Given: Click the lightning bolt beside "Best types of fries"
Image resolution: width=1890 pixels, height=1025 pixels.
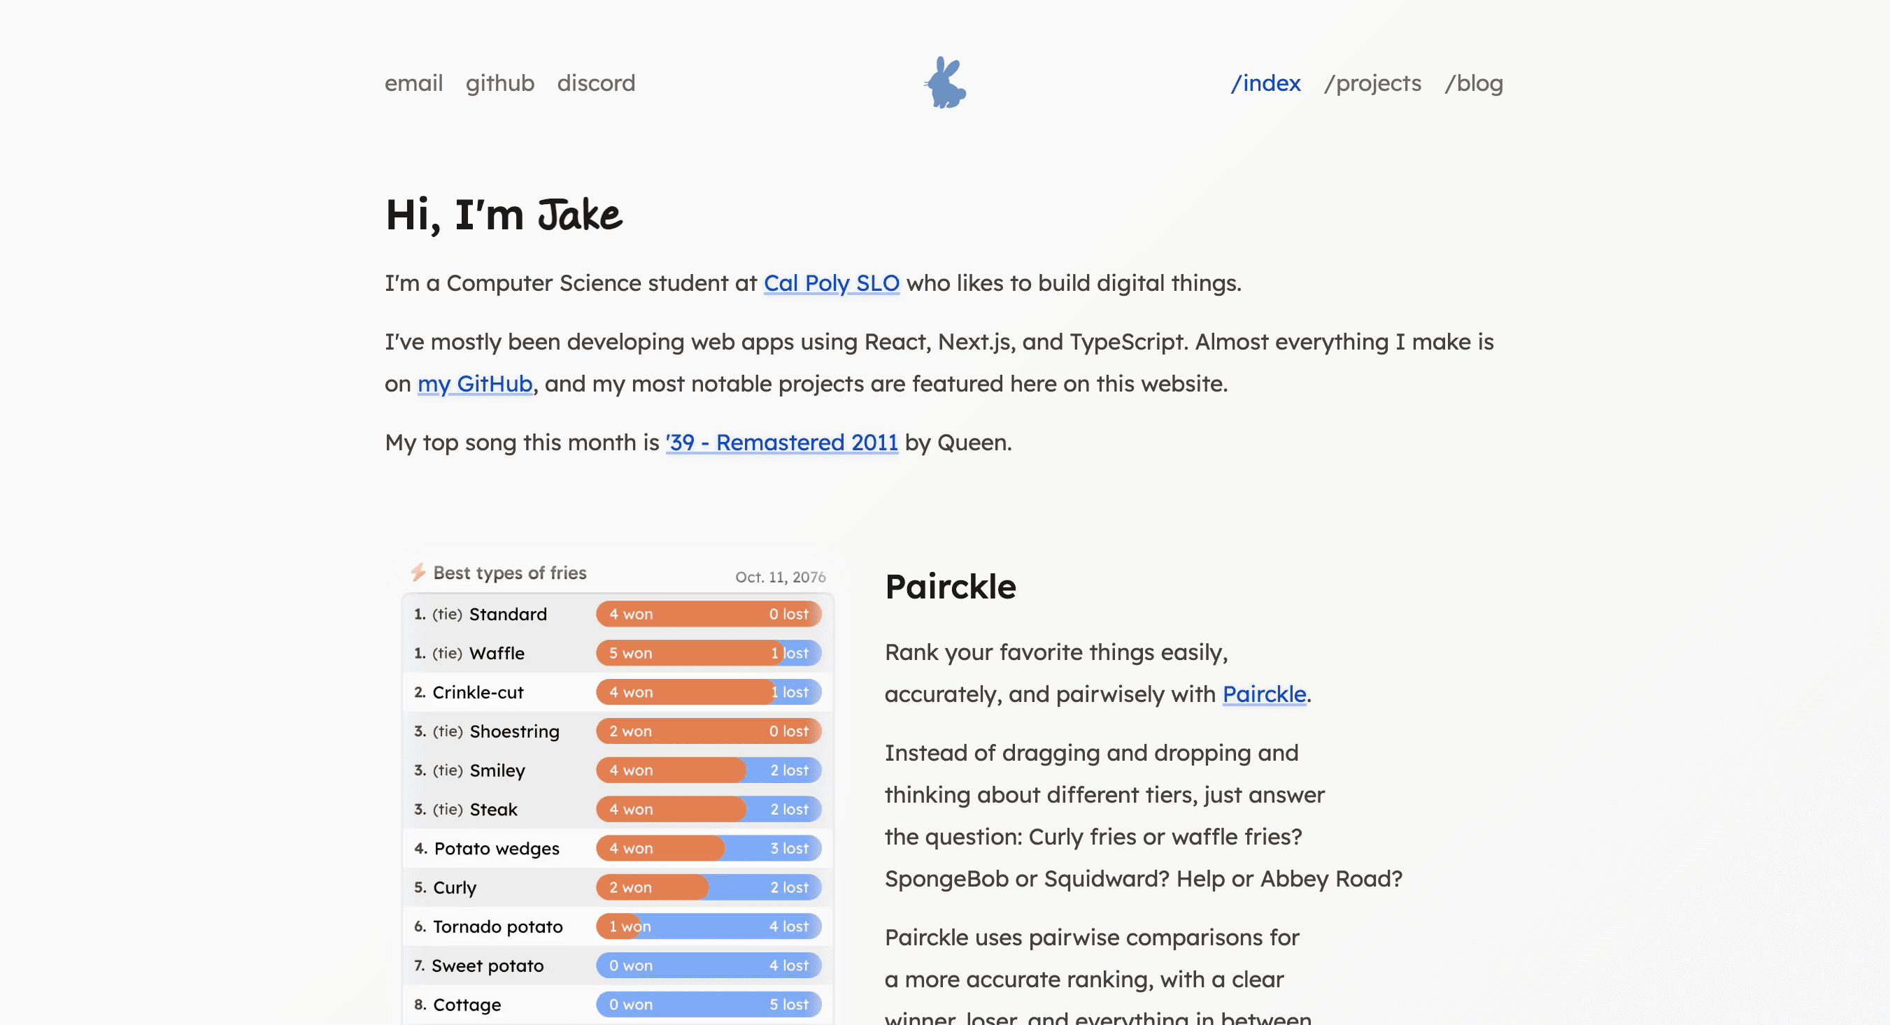Looking at the screenshot, I should [418, 573].
